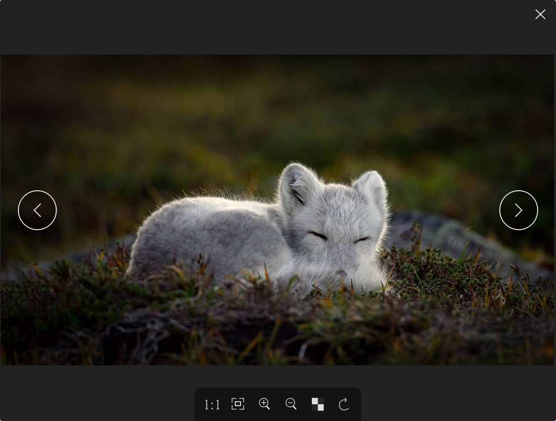Go to the previous image
This screenshot has width=556, height=421.
pos(37,210)
